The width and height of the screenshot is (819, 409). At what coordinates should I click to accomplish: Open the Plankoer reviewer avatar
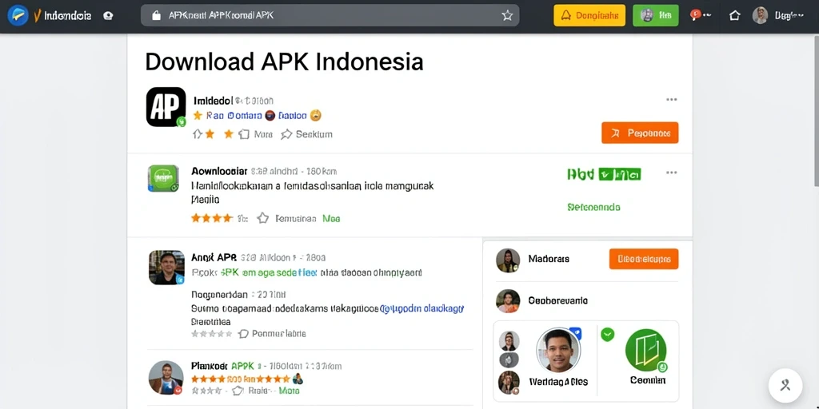click(x=166, y=378)
